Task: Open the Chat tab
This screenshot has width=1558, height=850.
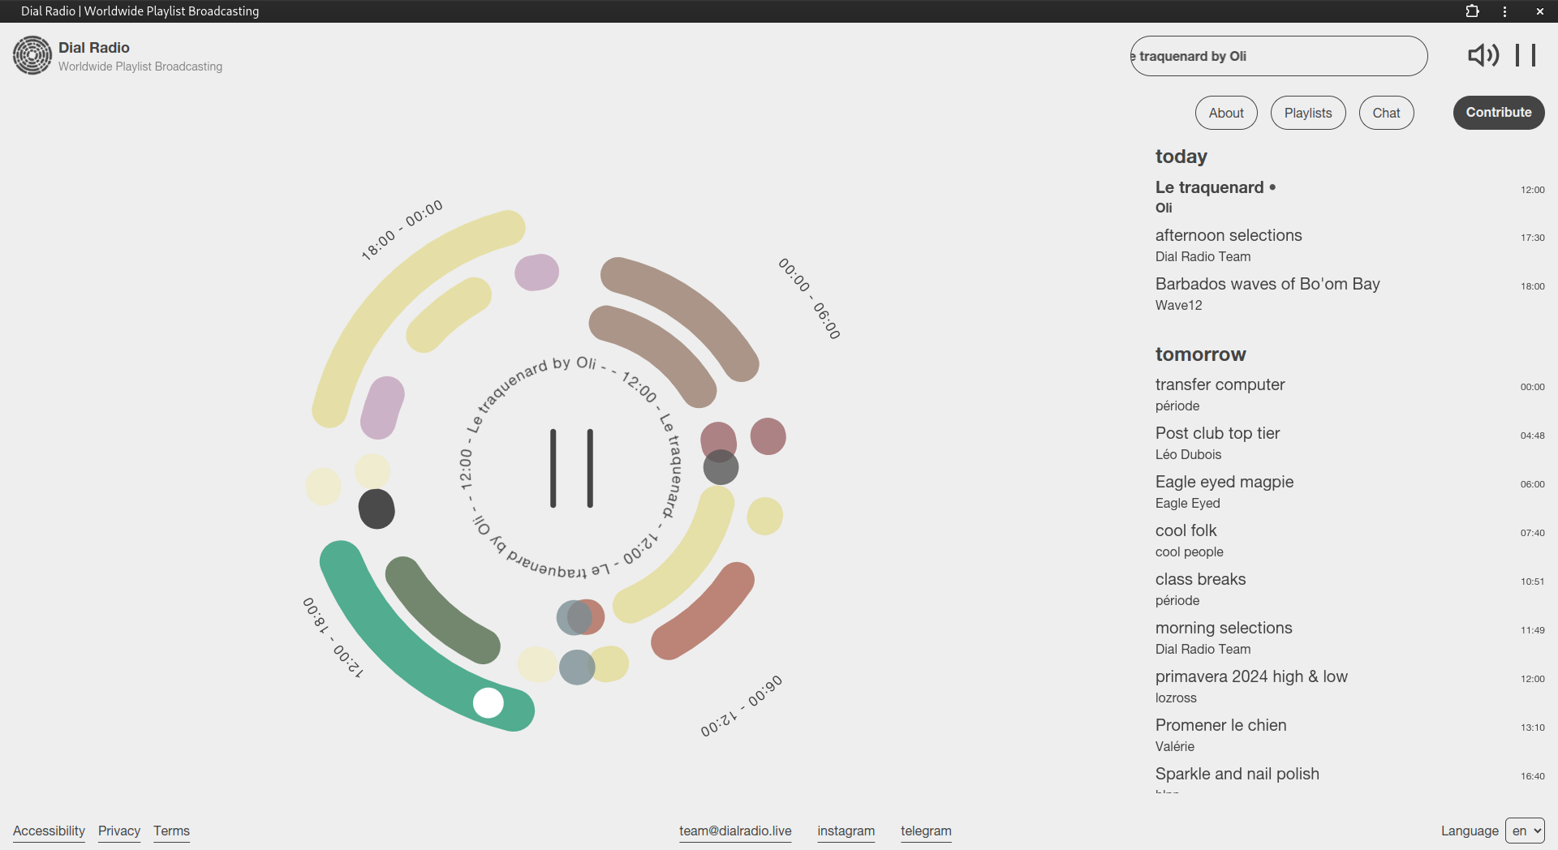Action: (x=1386, y=113)
